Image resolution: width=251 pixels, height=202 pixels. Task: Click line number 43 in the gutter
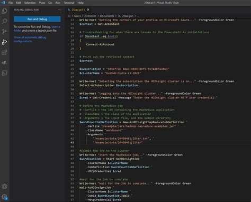click(x=72, y=142)
